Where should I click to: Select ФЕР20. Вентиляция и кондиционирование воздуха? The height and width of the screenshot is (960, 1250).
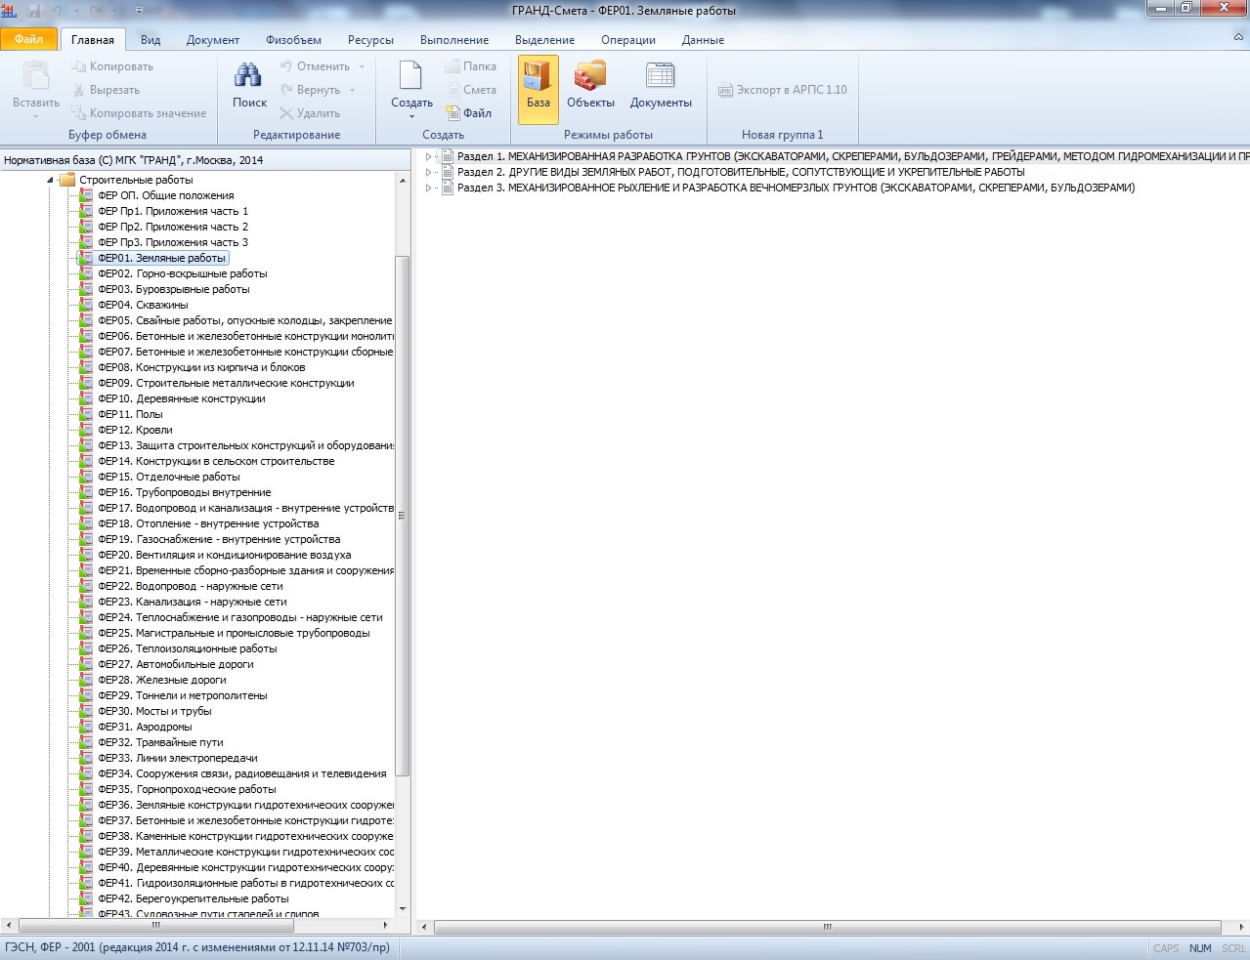(225, 555)
